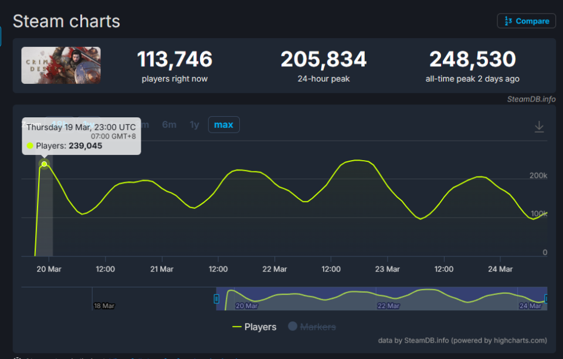Image resolution: width=563 pixels, height=359 pixels.
Task: Select the 1y zoom range
Action: point(194,124)
